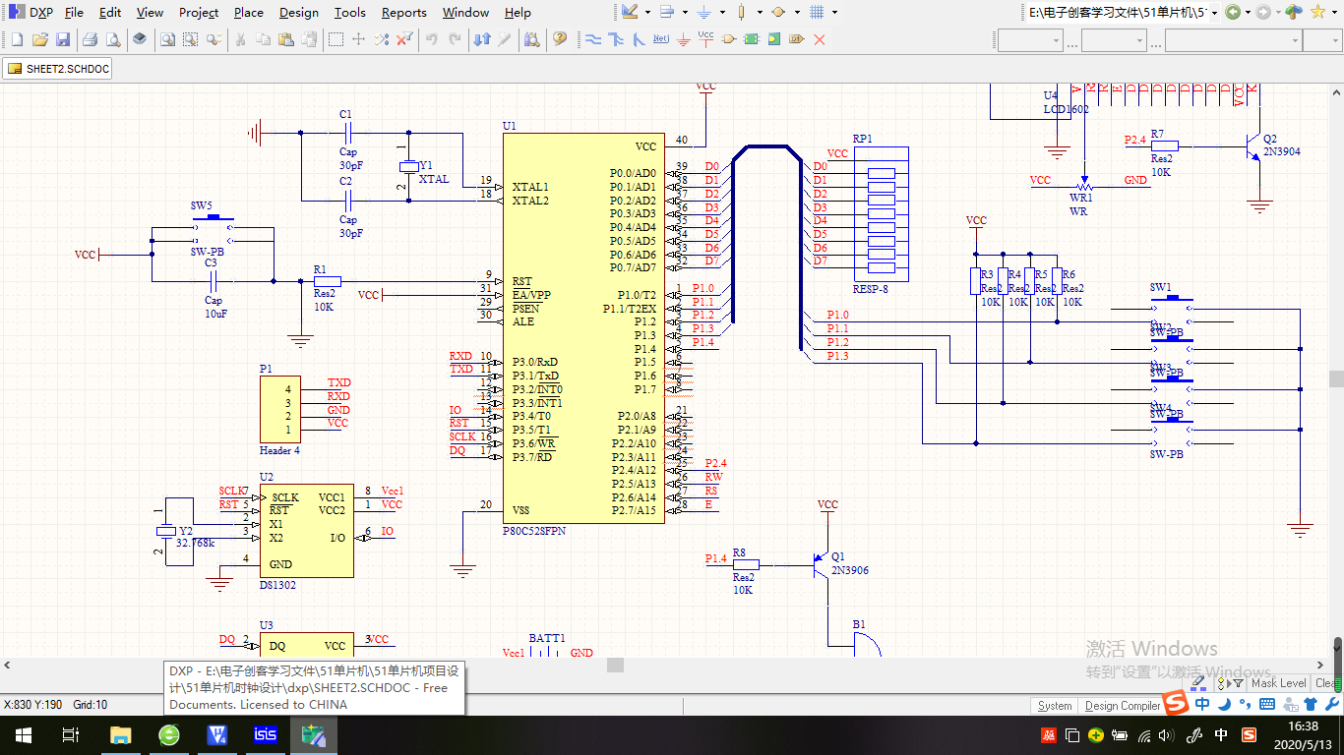Choose the Move Selection cross-arrow icon
The height and width of the screenshot is (755, 1344).
click(x=358, y=39)
